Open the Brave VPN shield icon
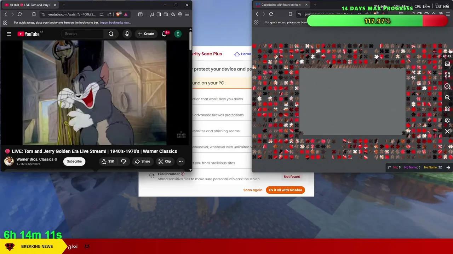453x254 pixels. [x=180, y=14]
